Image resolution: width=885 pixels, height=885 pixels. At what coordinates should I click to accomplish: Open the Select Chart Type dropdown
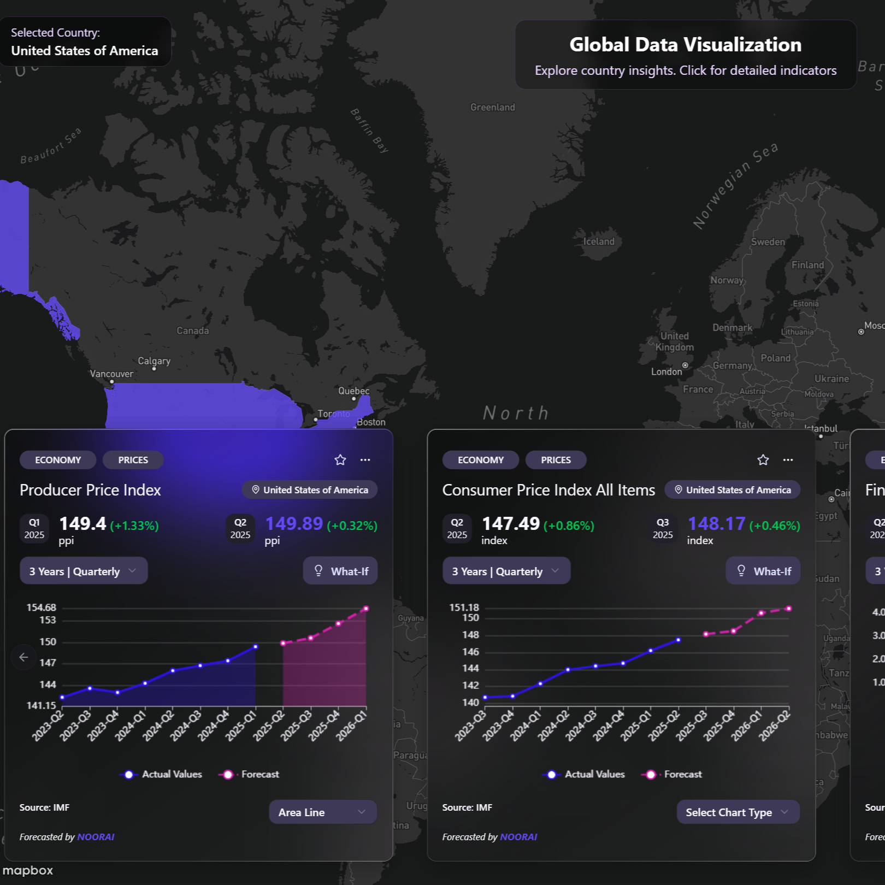[738, 812]
